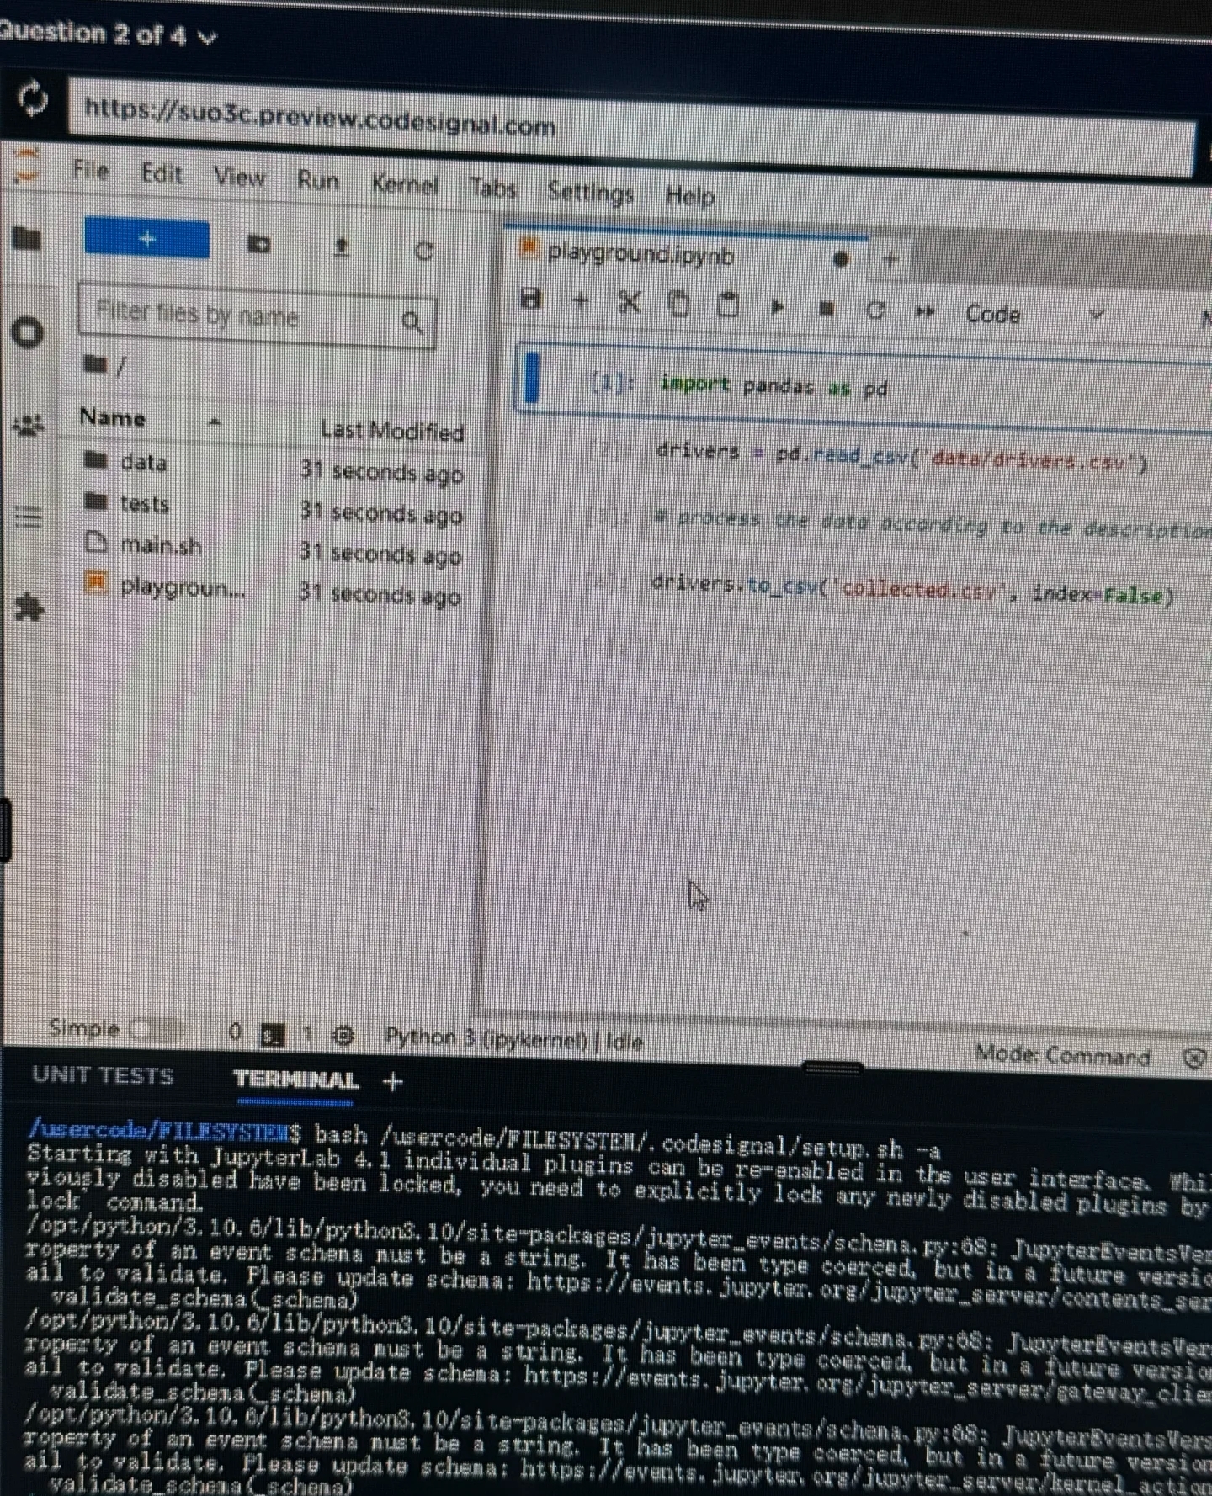Click the blue new launcher plus button

point(146,240)
